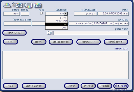Choose highlighted סהר dropdown option
Image resolution: width=134 pixels, height=92 pixels.
coord(56,24)
